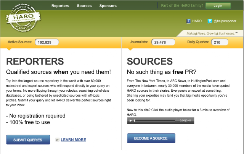This screenshot has width=244, height=154.
Task: Open the HARO Facebook link text
Action: [x=197, y=21]
